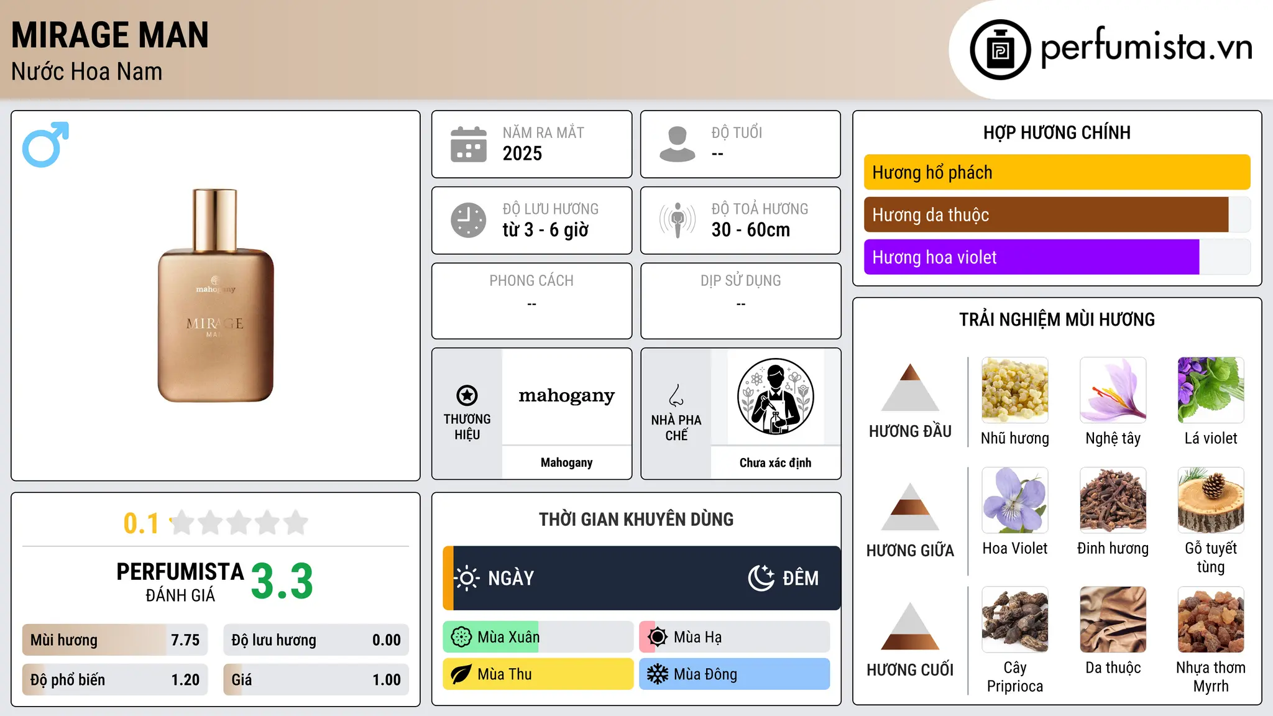Image resolution: width=1273 pixels, height=716 pixels.
Task: Click the perfumista.vn bottle logo icon
Action: coord(1000,50)
